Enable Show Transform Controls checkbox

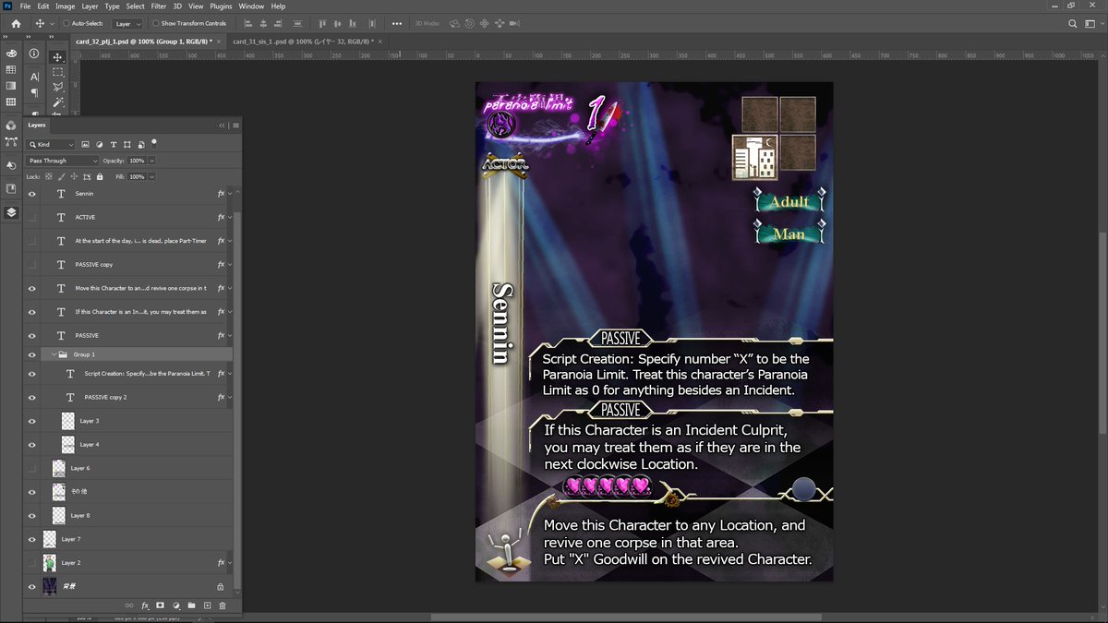[x=155, y=23]
